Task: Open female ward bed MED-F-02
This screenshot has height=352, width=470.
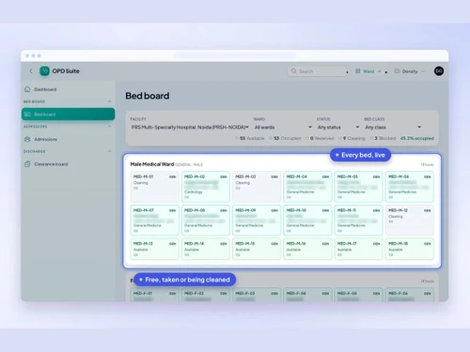Action: point(206,295)
